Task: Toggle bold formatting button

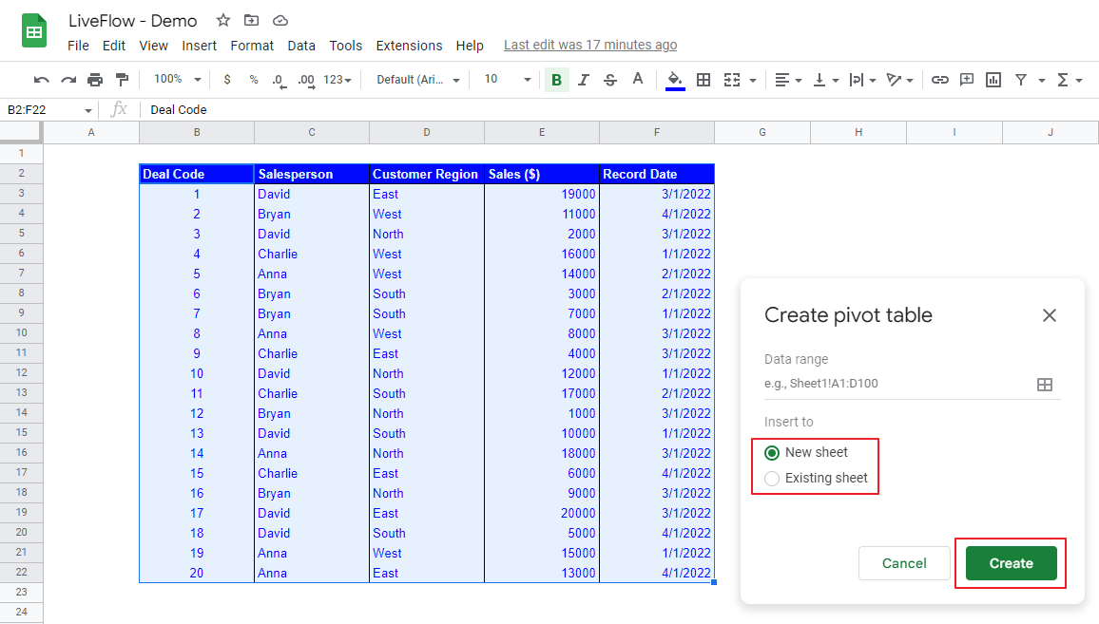Action: 556,80
